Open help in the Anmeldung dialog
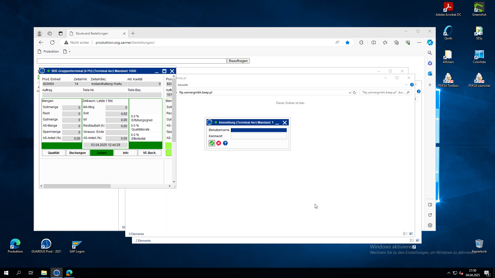This screenshot has height=278, width=495. [225, 143]
